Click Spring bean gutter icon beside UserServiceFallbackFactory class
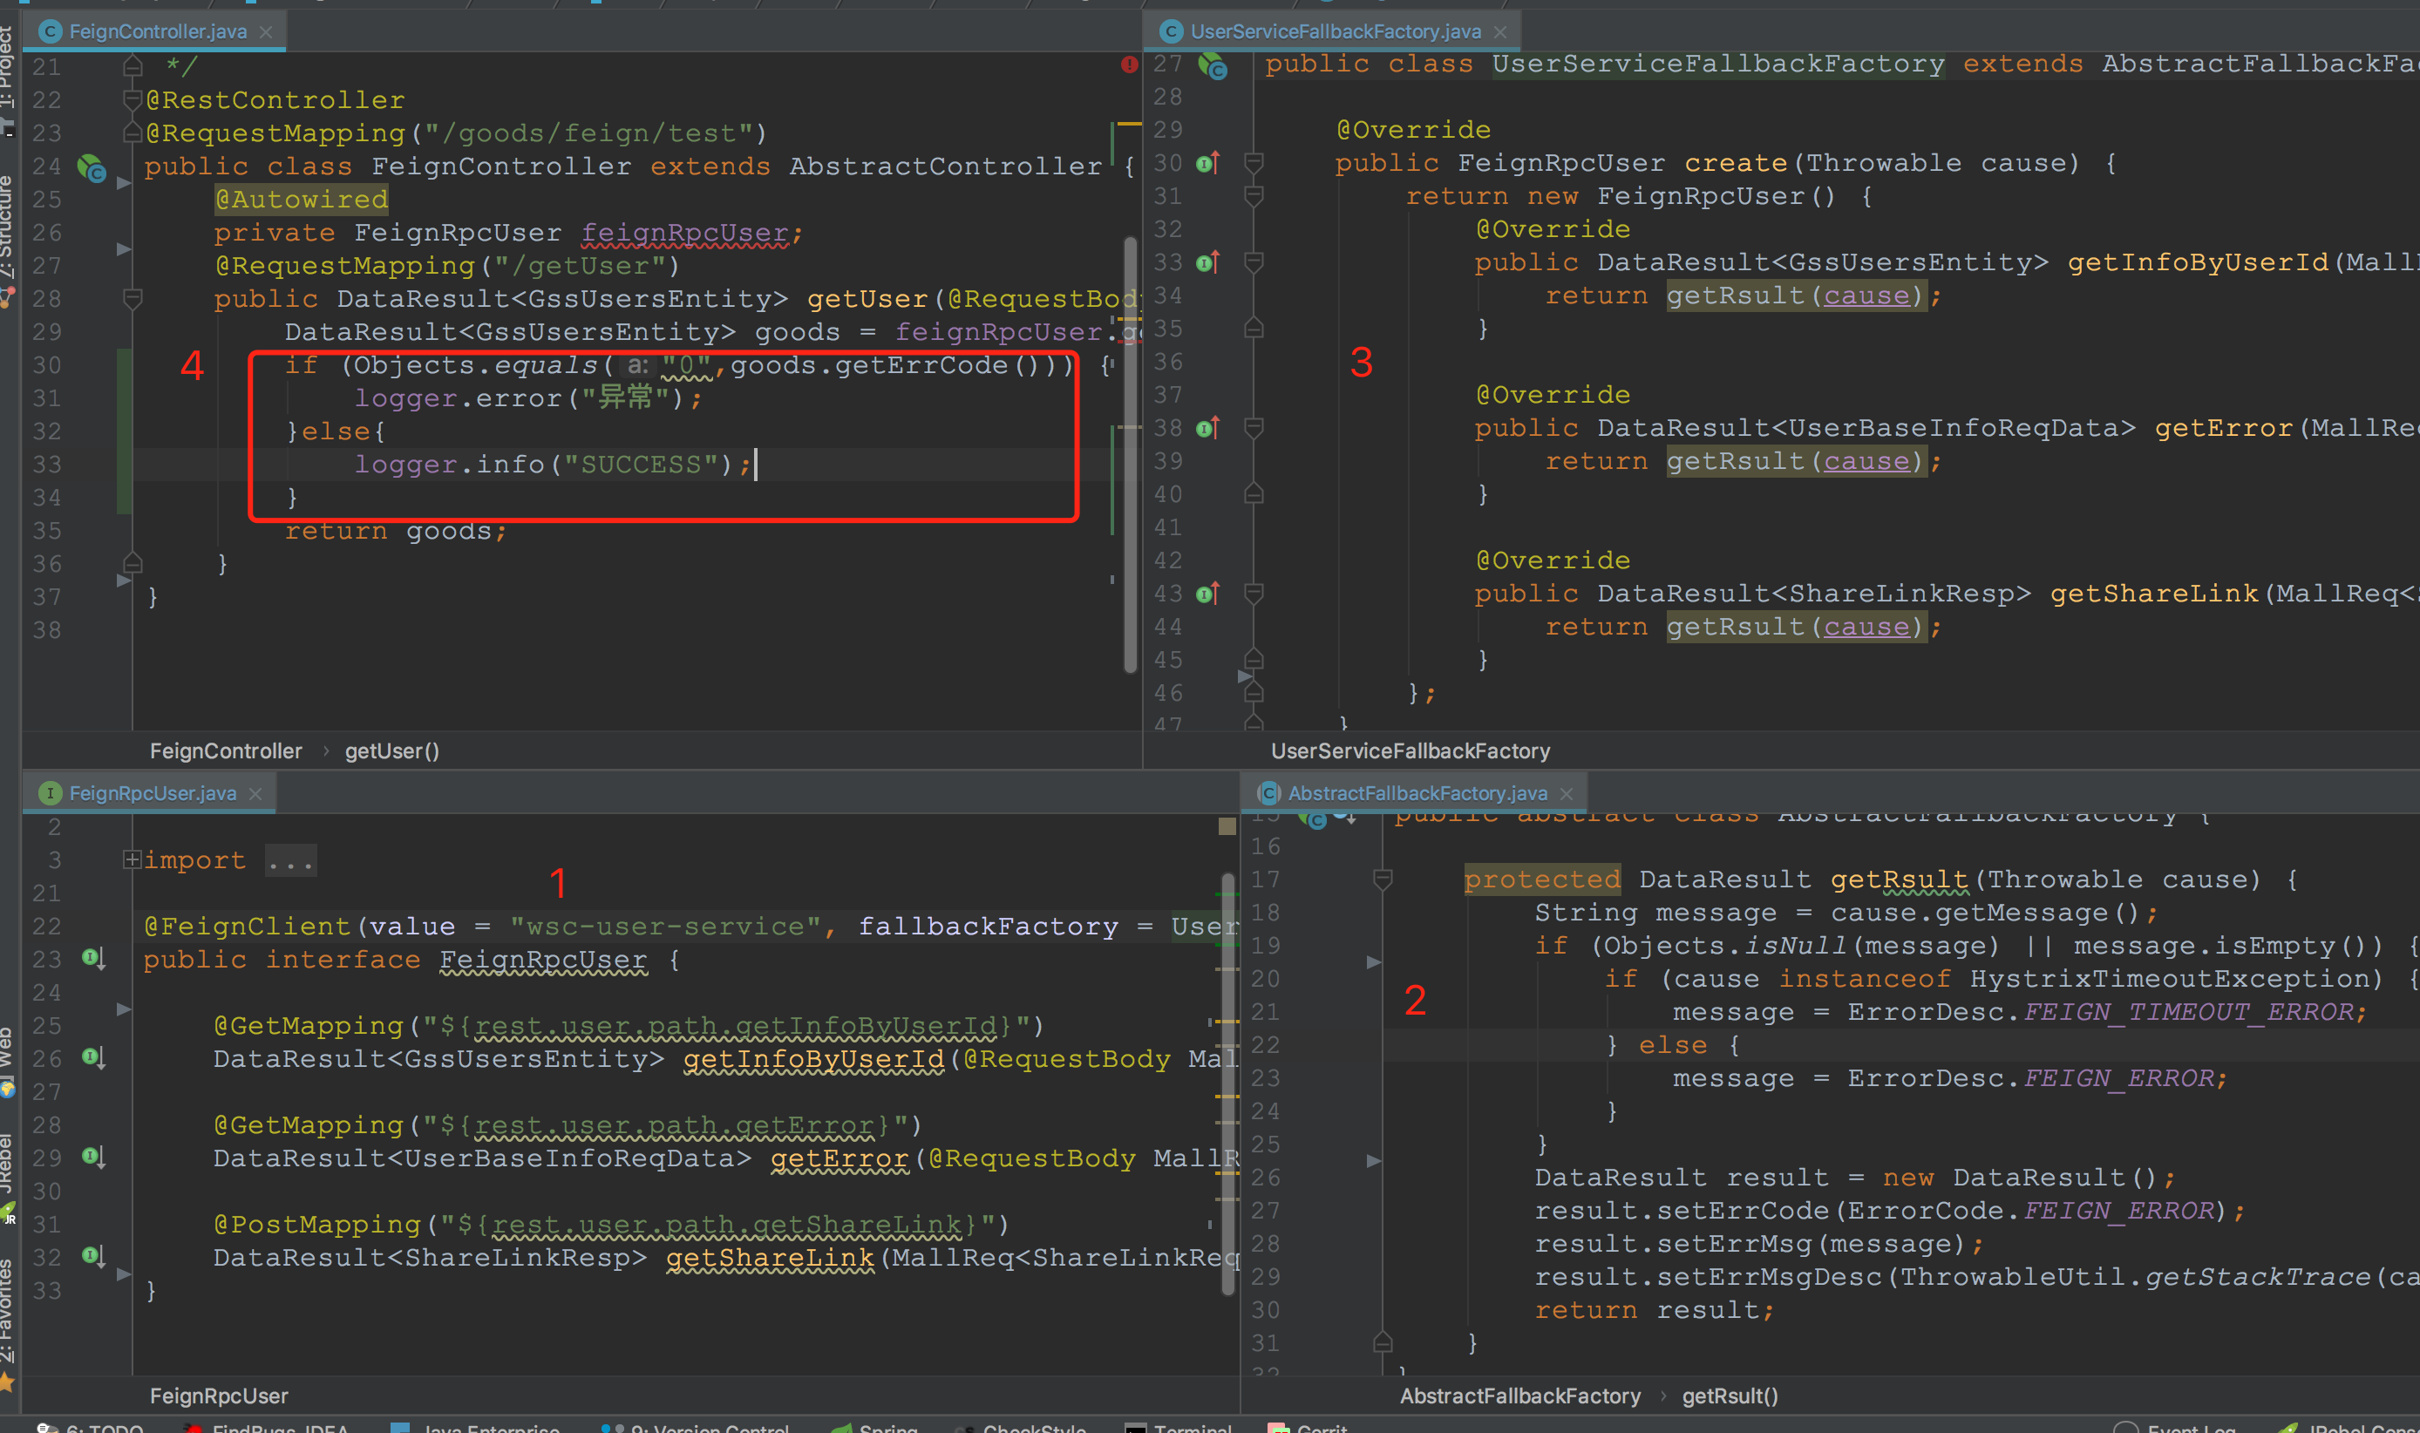Screen dimensions: 2420x1433 coord(1212,65)
